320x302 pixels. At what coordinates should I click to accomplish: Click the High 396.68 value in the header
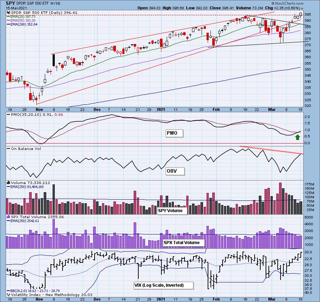(174, 8)
